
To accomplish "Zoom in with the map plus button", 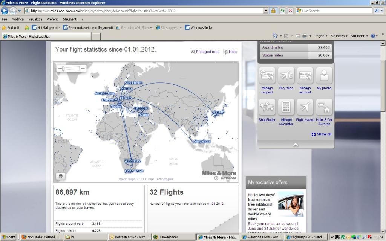I will (x=83, y=69).
